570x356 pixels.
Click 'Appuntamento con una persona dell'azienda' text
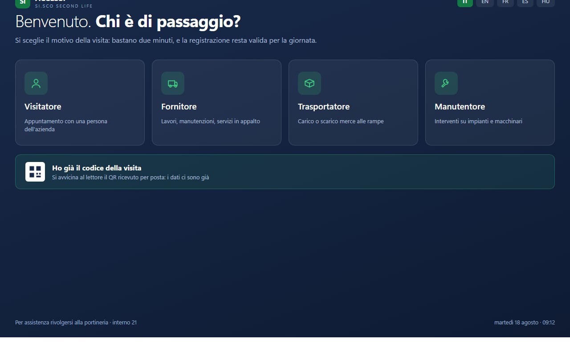(x=66, y=125)
